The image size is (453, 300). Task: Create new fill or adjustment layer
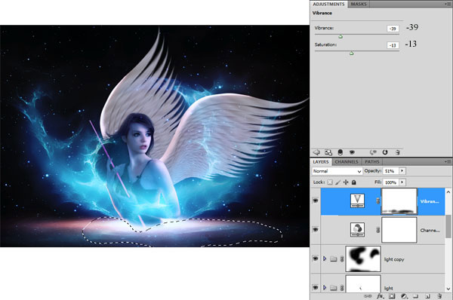coord(404,296)
